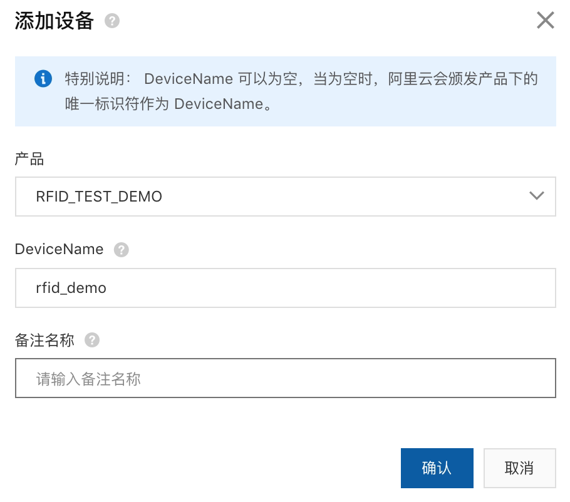This screenshot has width=570, height=502.
Task: Cancel with the 取消 button
Action: coord(519,468)
